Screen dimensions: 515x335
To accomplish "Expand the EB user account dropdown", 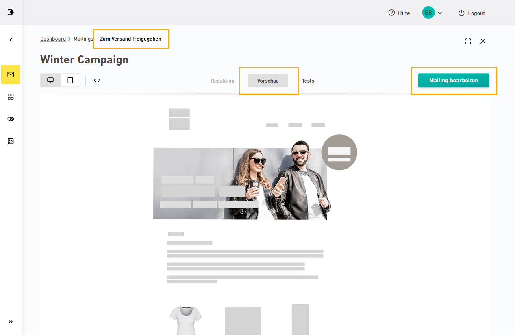I will pyautogui.click(x=432, y=13).
